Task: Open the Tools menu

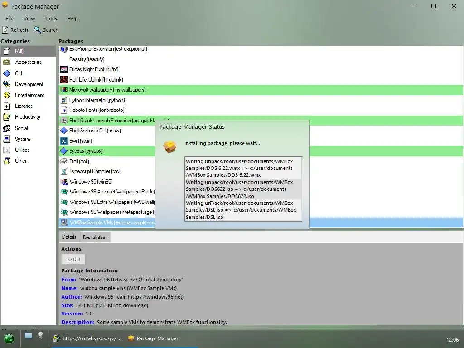Action: pyautogui.click(x=51, y=19)
